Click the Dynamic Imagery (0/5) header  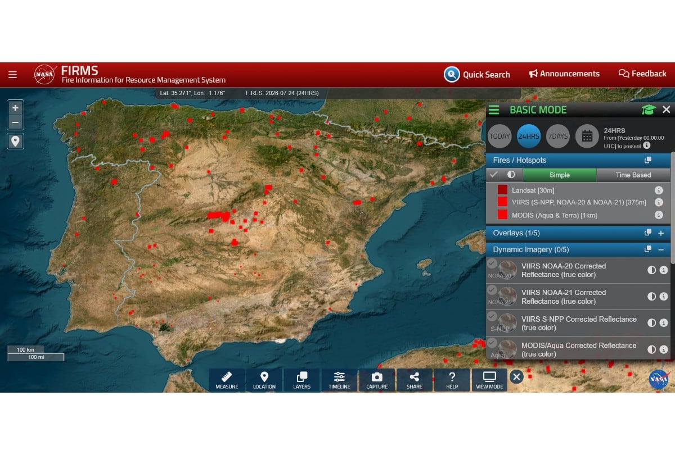click(x=578, y=249)
